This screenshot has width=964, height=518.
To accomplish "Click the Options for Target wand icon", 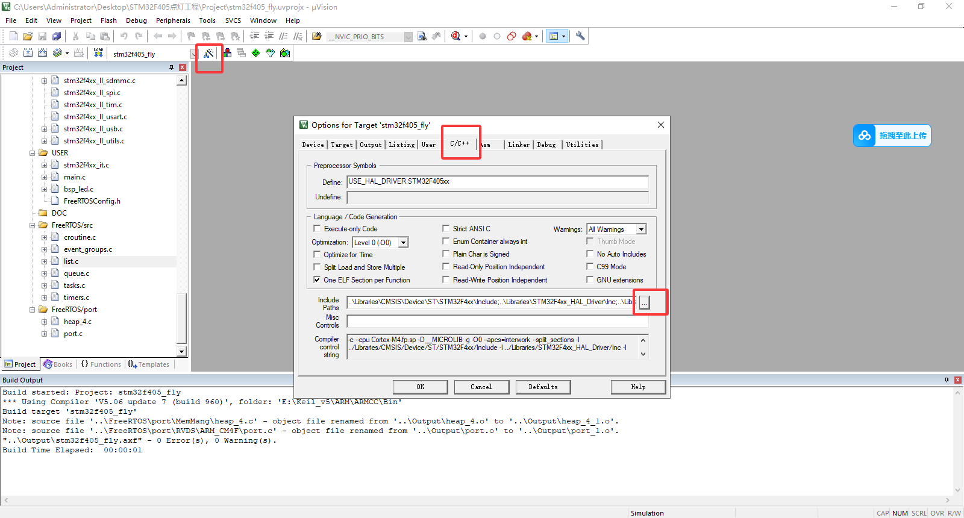I will tap(208, 53).
